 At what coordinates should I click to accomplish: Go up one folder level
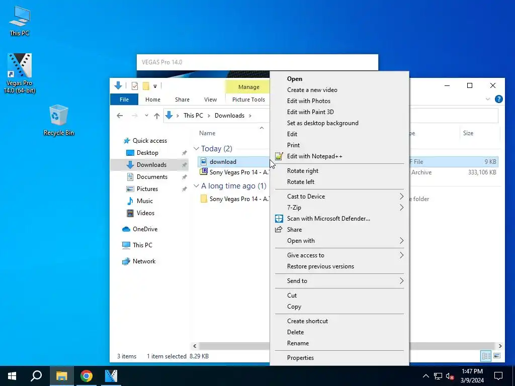157,116
